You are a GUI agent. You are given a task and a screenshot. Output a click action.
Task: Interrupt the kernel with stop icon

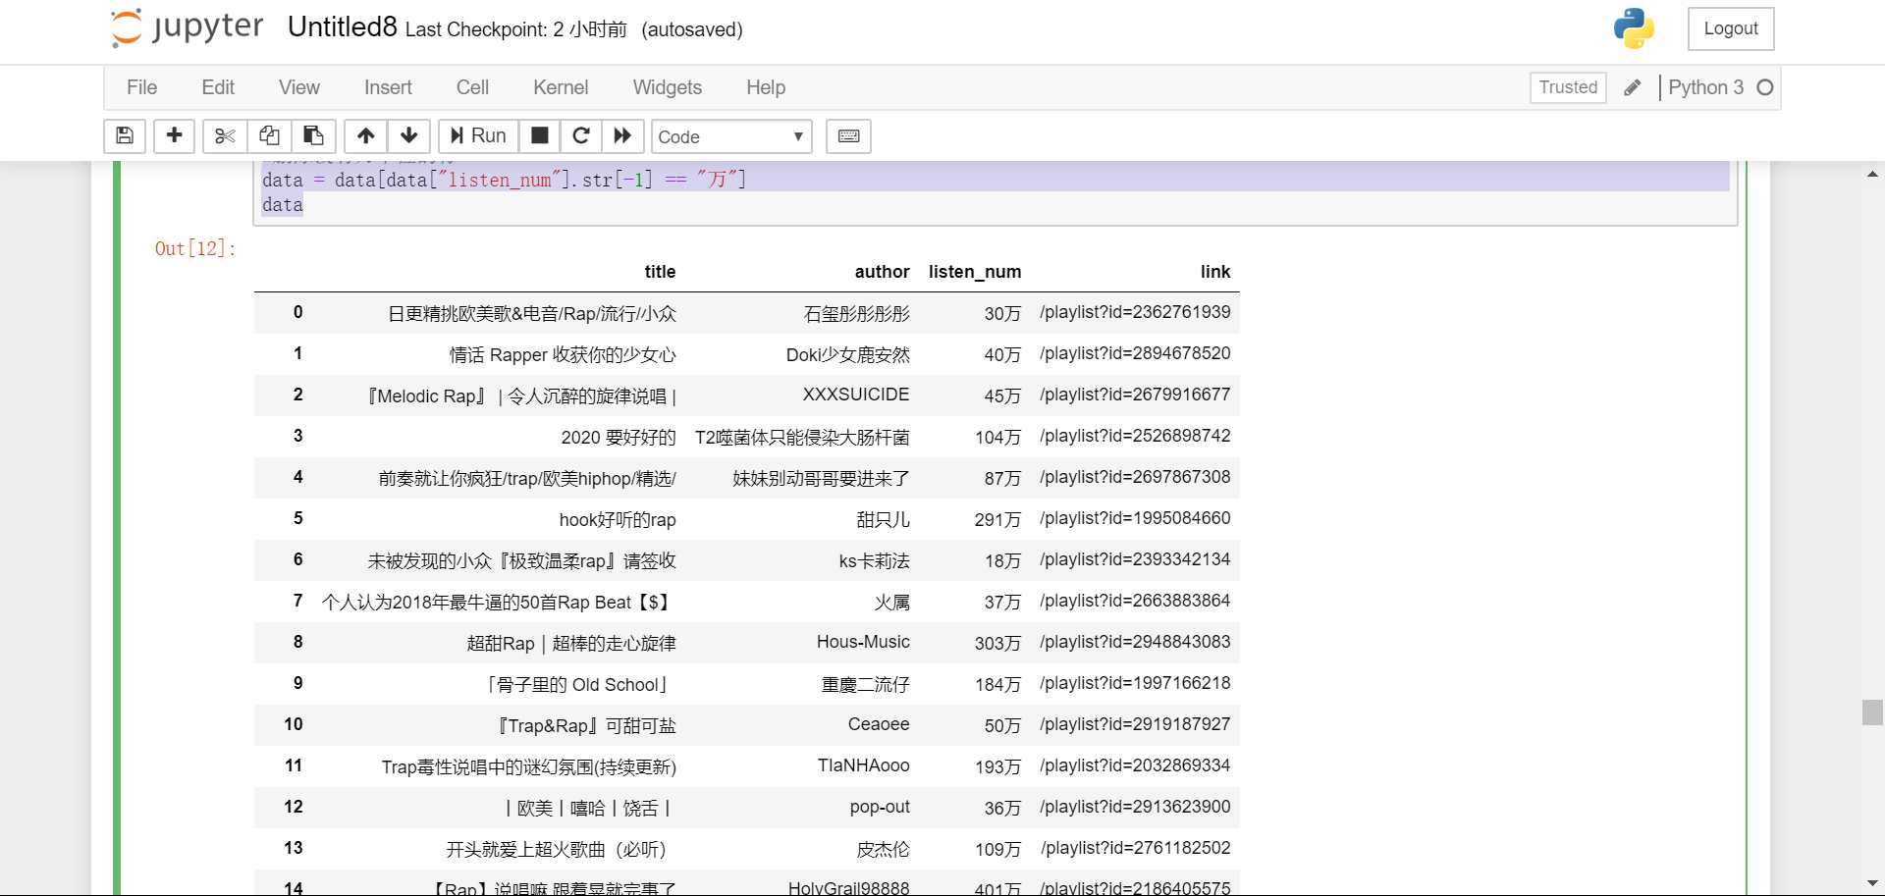(539, 135)
